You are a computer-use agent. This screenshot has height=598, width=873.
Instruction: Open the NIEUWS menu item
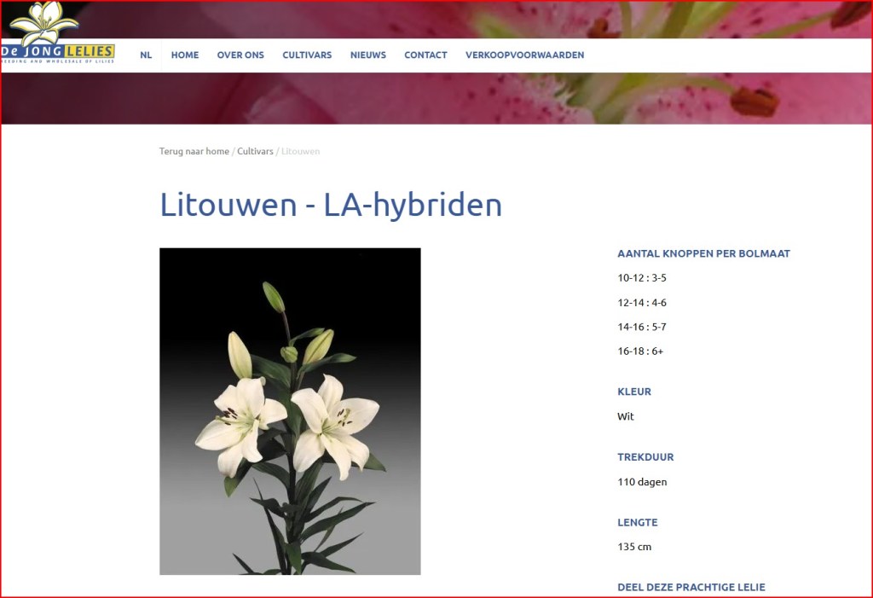click(367, 55)
